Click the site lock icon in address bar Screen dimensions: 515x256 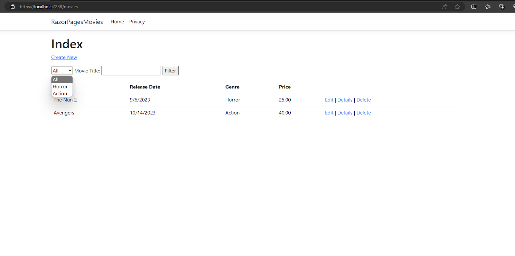click(13, 6)
